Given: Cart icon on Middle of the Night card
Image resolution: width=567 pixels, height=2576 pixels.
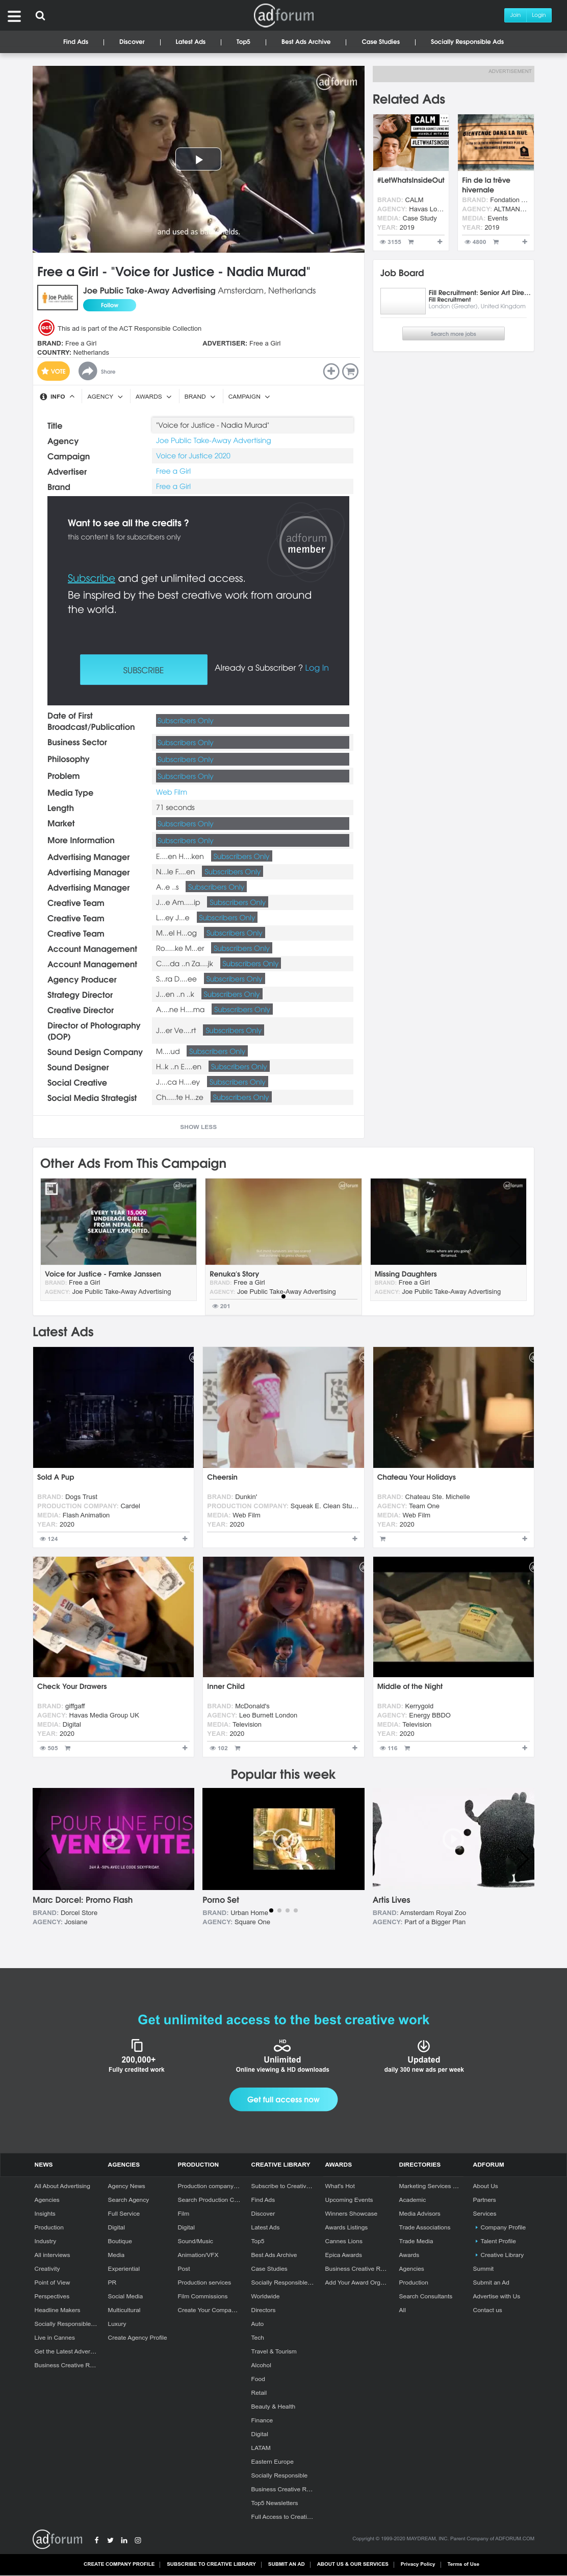Looking at the screenshot, I should (x=406, y=1748).
